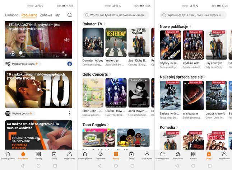Image resolution: width=232 pixels, height=170 pixels.
Task: Tap Android home circle on left screen
Action: click(39, 166)
